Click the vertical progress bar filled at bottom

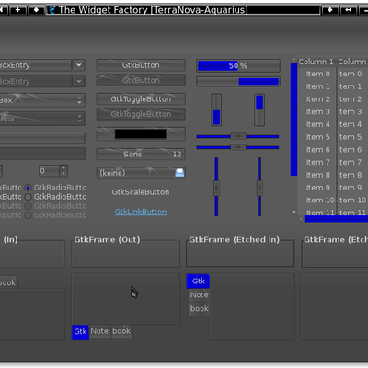(x=216, y=109)
